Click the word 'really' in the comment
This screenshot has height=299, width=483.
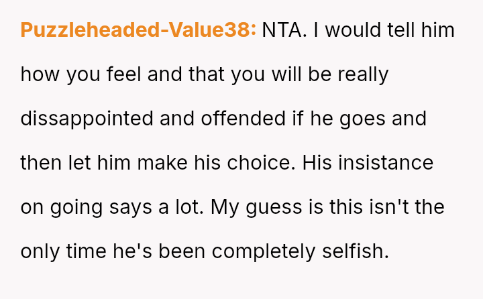tap(363, 74)
